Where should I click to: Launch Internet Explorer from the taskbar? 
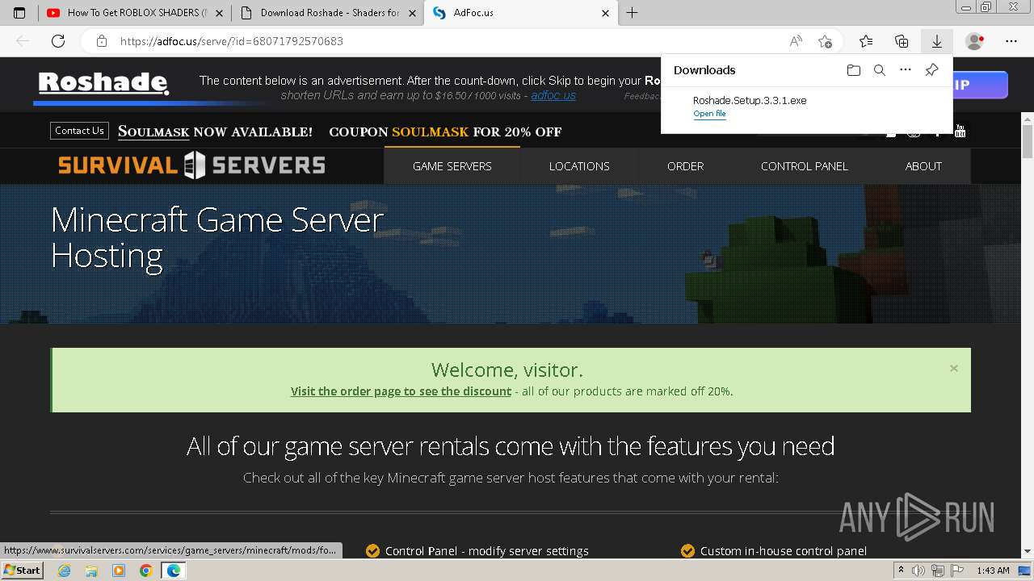click(x=64, y=571)
